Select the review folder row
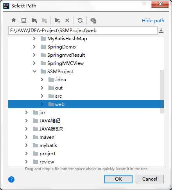Screen dimensions: 172x190 pyautogui.click(x=86, y=162)
